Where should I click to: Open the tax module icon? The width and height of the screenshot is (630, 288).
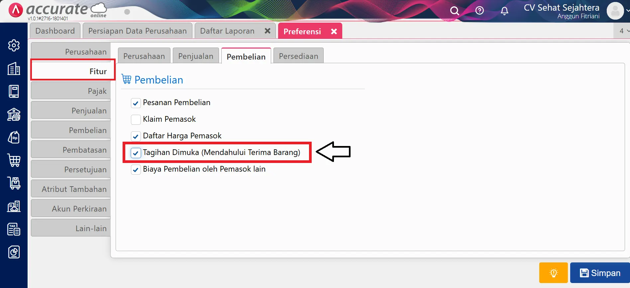click(14, 229)
